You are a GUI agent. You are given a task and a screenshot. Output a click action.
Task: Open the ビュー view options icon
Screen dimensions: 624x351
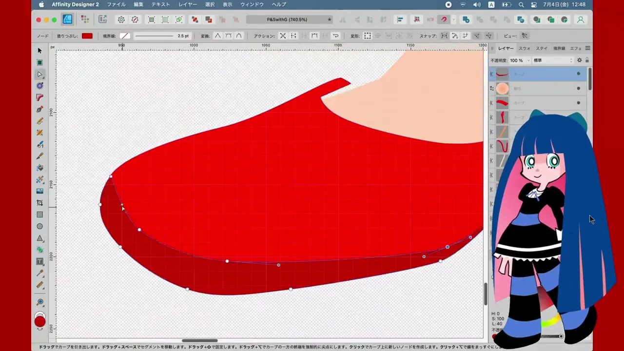click(x=525, y=36)
